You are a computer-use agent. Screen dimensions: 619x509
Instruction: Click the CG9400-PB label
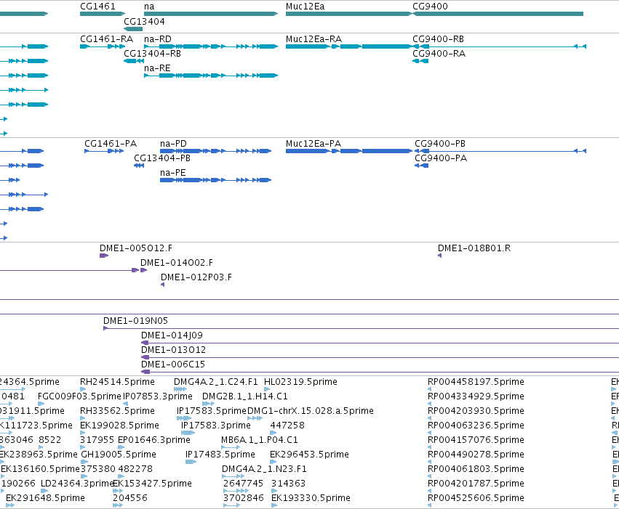point(440,143)
